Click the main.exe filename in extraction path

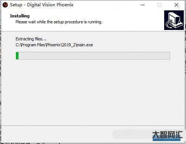click(85, 45)
